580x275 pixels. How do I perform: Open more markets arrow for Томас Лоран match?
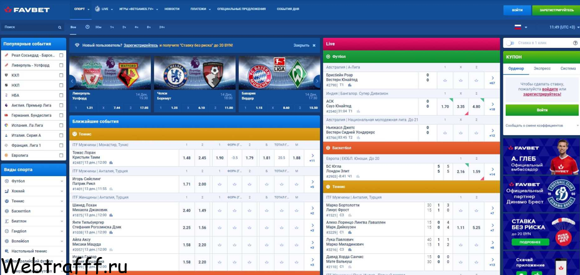pyautogui.click(x=312, y=157)
